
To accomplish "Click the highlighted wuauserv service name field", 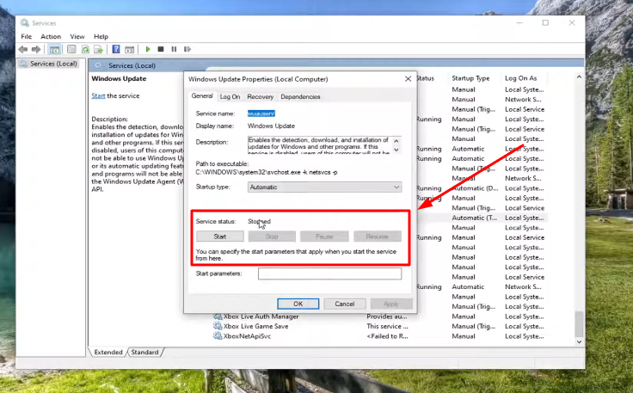I will (261, 114).
